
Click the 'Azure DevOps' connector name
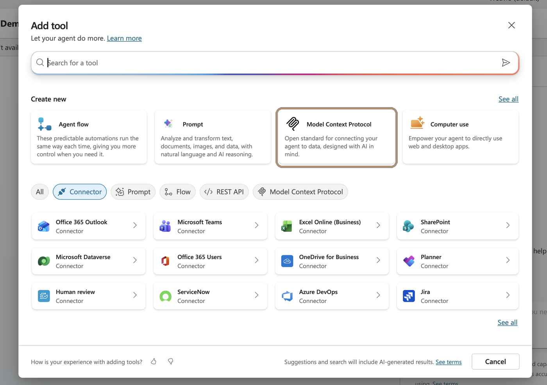318,292
